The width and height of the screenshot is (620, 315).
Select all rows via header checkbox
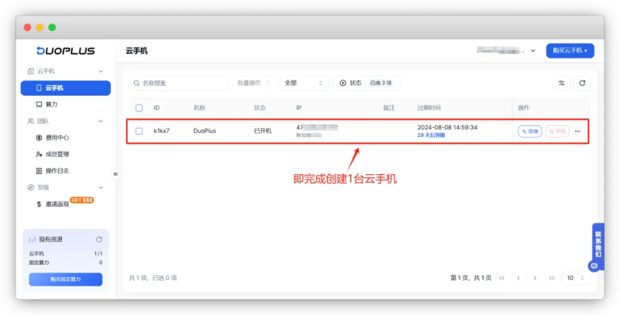coord(139,108)
